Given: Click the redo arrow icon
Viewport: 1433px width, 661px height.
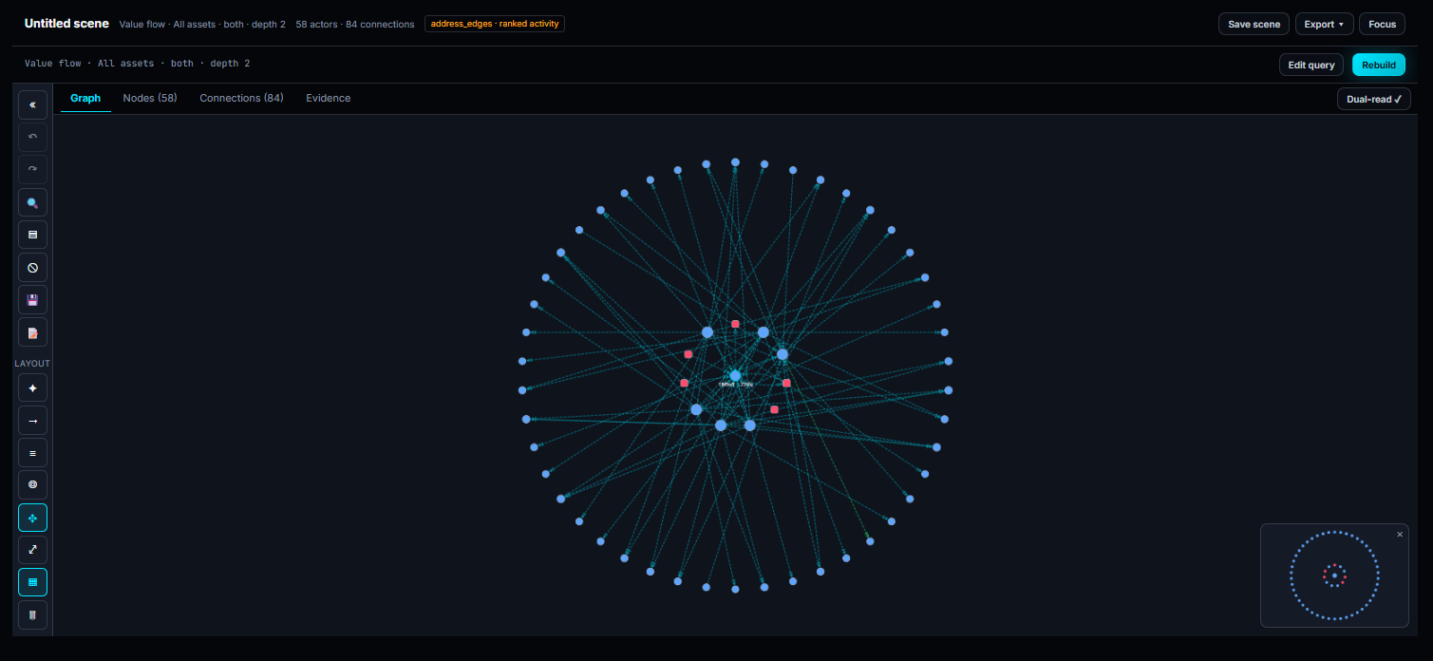Looking at the screenshot, I should (x=32, y=170).
